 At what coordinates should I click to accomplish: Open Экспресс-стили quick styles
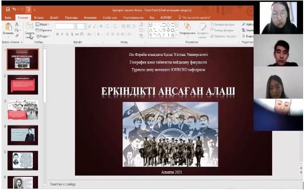[203, 30]
